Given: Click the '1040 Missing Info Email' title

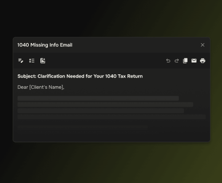Looking at the screenshot, I should tap(45, 45).
